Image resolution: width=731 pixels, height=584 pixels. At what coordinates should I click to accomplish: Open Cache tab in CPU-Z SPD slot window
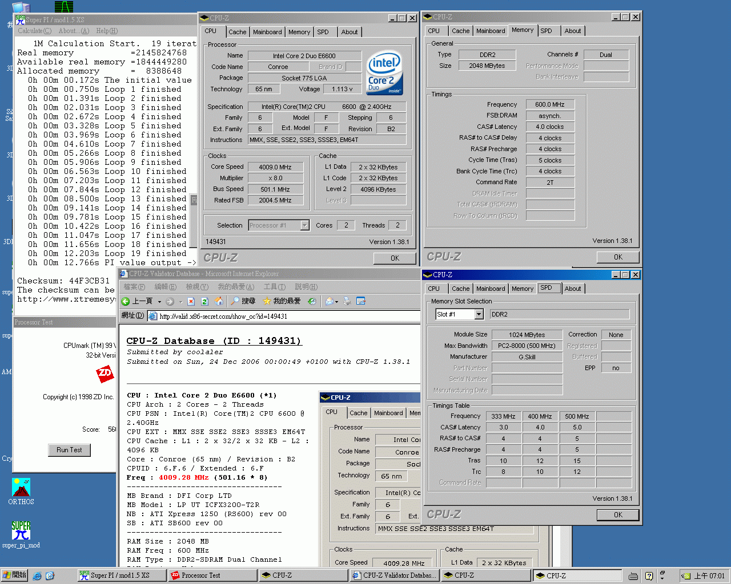pyautogui.click(x=461, y=289)
